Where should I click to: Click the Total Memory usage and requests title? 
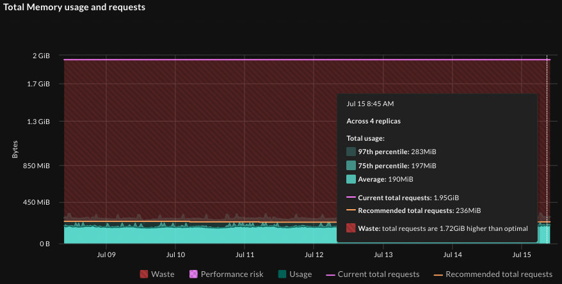click(74, 8)
